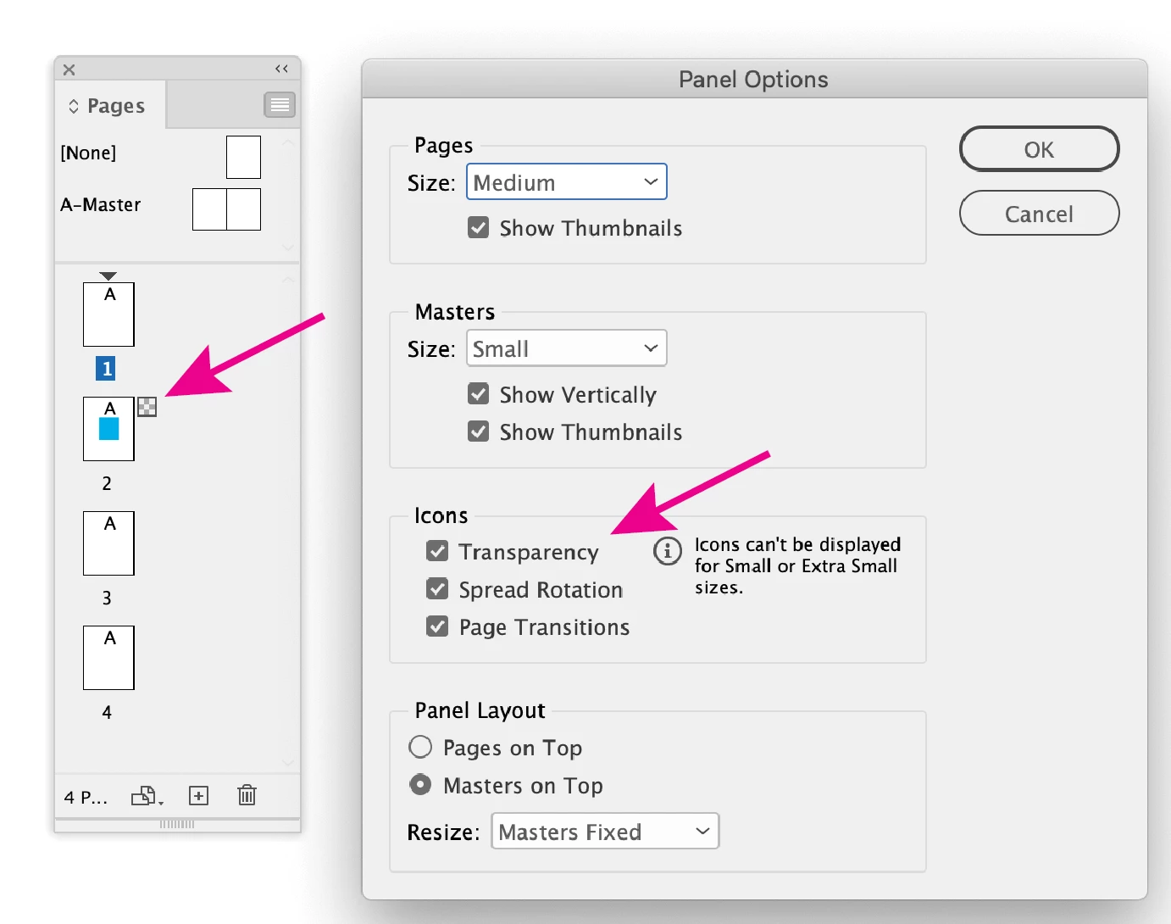The image size is (1171, 924).
Task: Click the A-Master spread thumbnail
Action: 226,209
